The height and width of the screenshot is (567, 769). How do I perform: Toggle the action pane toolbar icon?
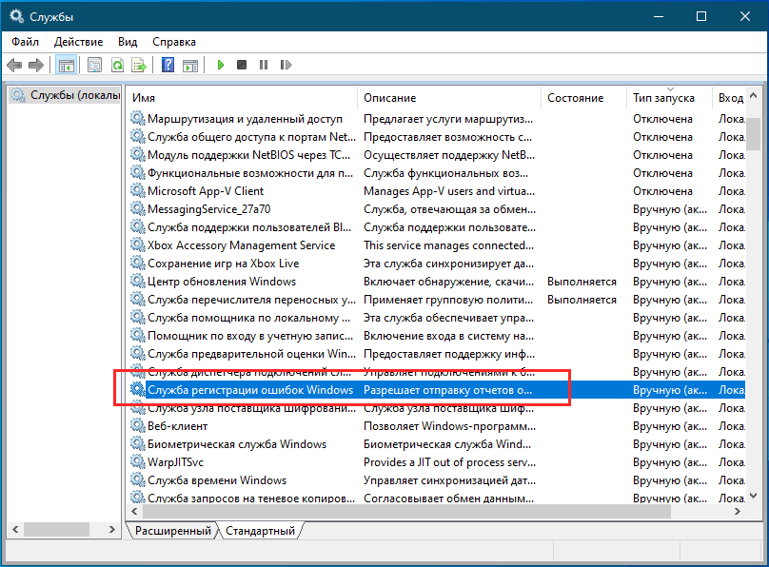coord(189,66)
